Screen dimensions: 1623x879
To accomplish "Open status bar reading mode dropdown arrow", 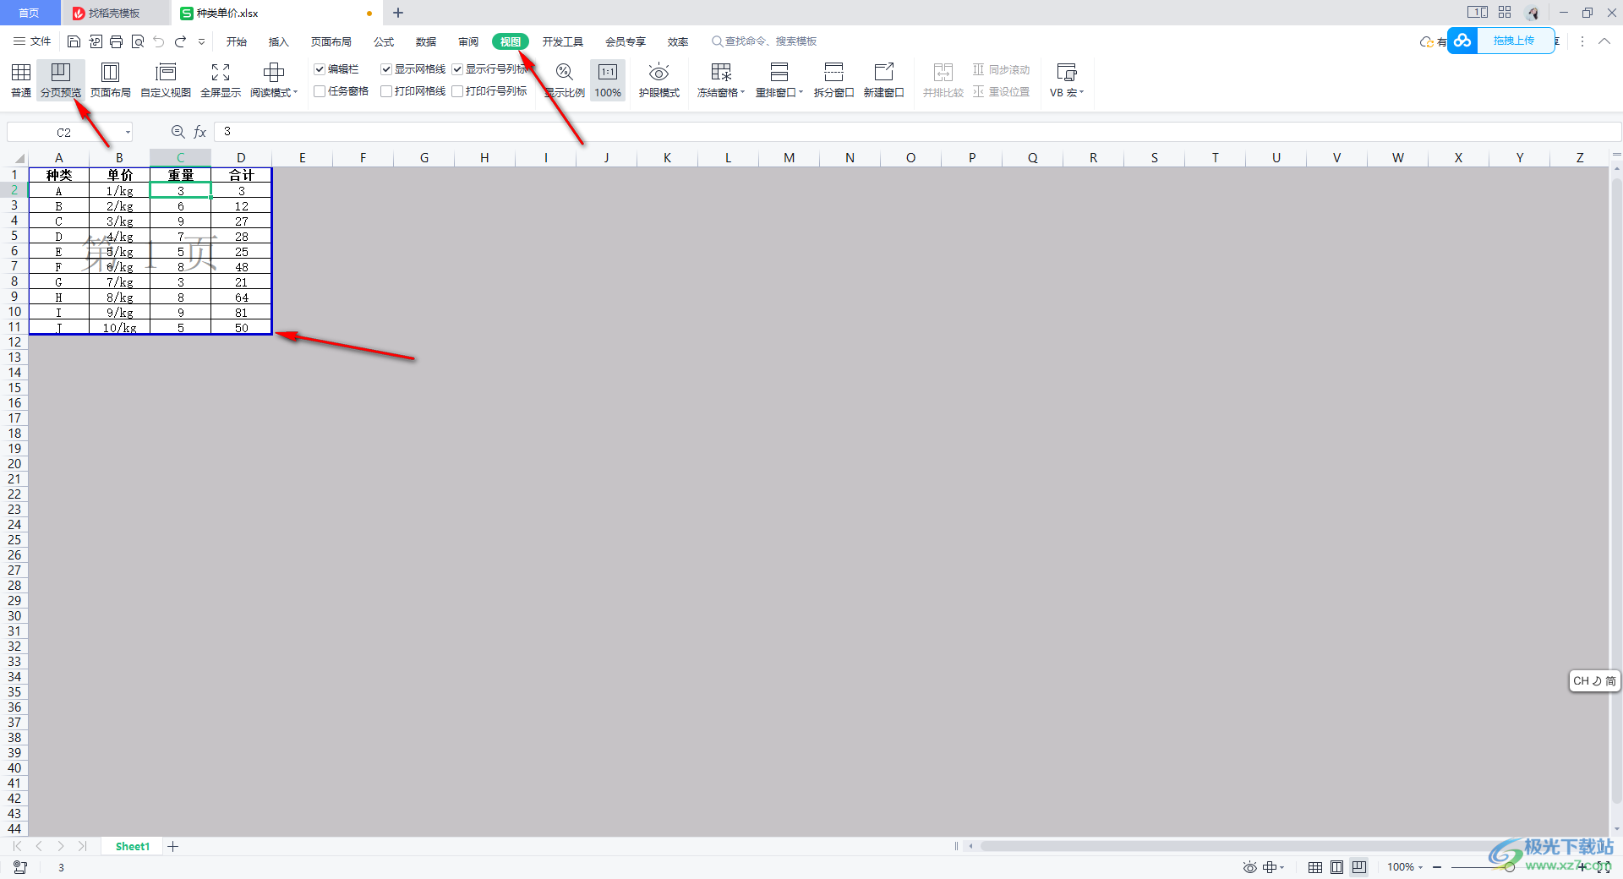I will coord(1282,867).
